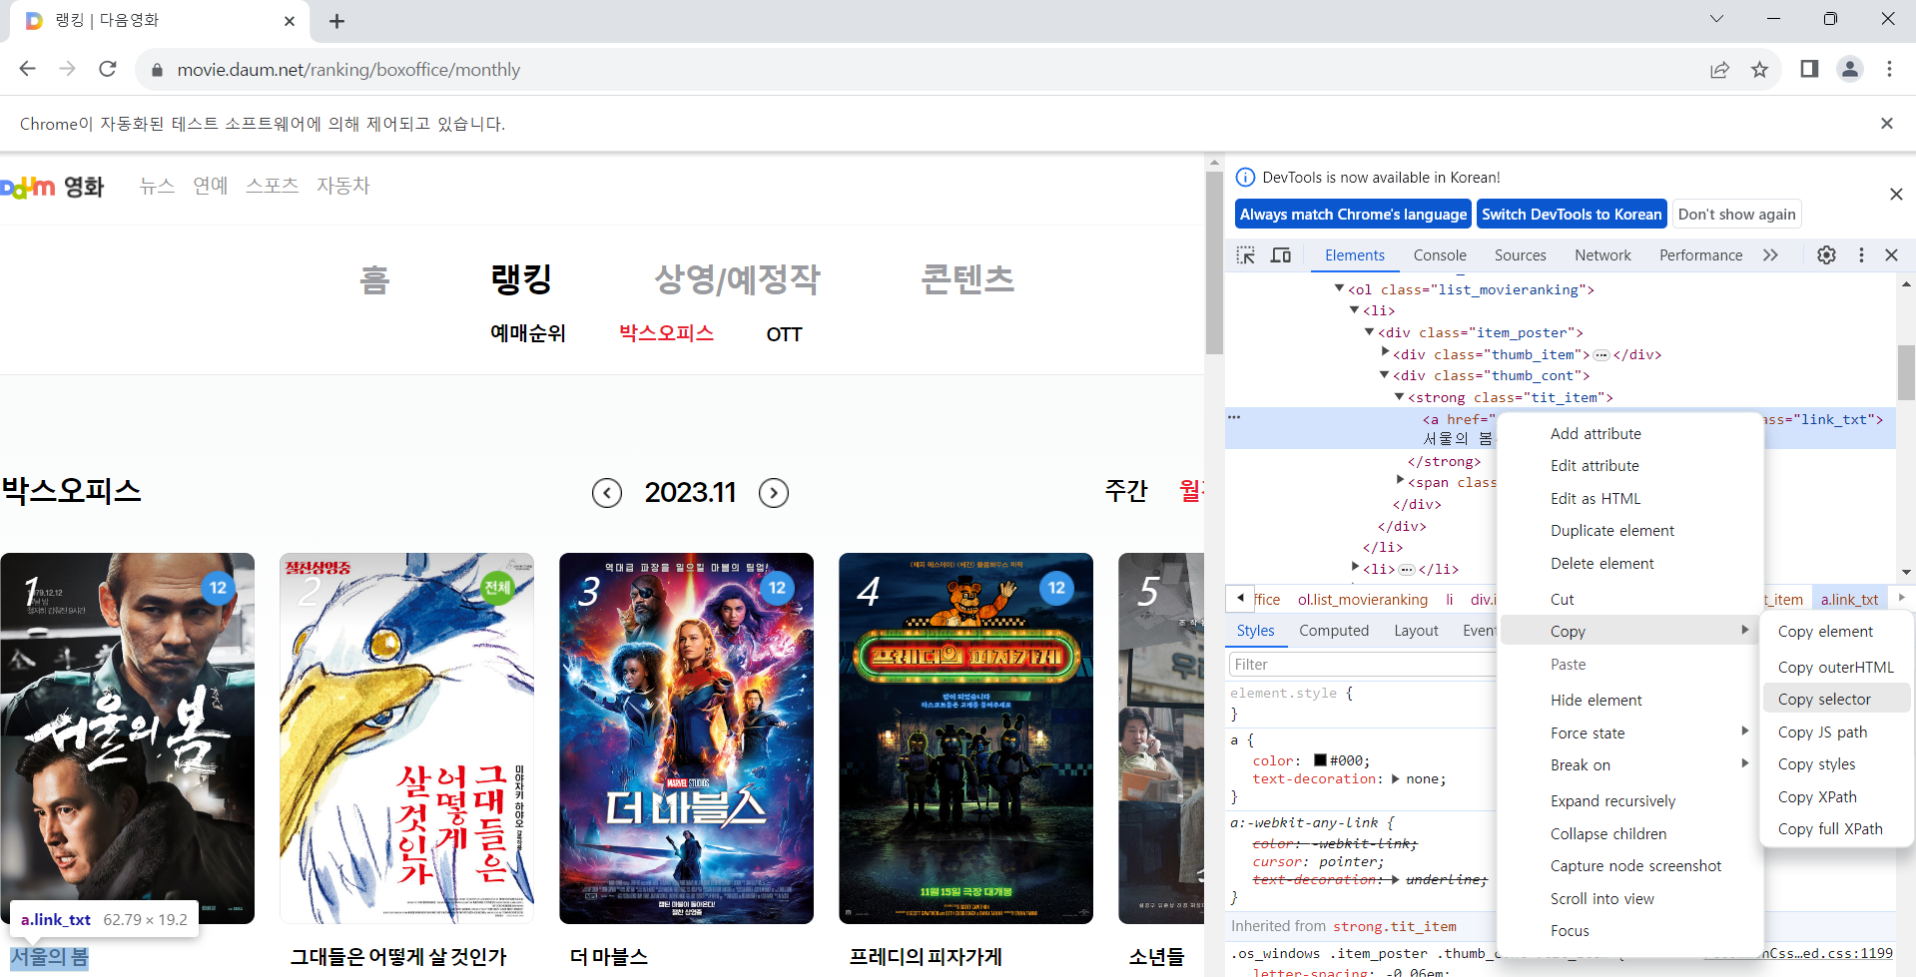Open the Chrome profile avatar menu
This screenshot has width=1916, height=977.
click(x=1849, y=69)
